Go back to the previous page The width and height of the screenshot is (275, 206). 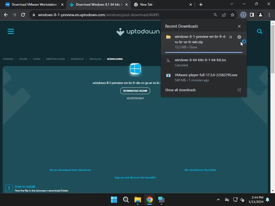tap(6, 15)
